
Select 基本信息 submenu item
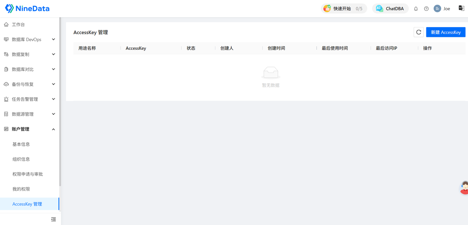pyautogui.click(x=30, y=144)
